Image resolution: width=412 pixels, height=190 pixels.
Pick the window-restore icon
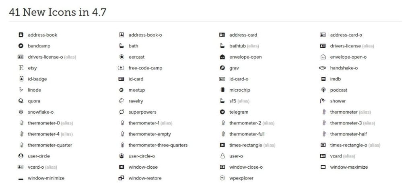122,178
